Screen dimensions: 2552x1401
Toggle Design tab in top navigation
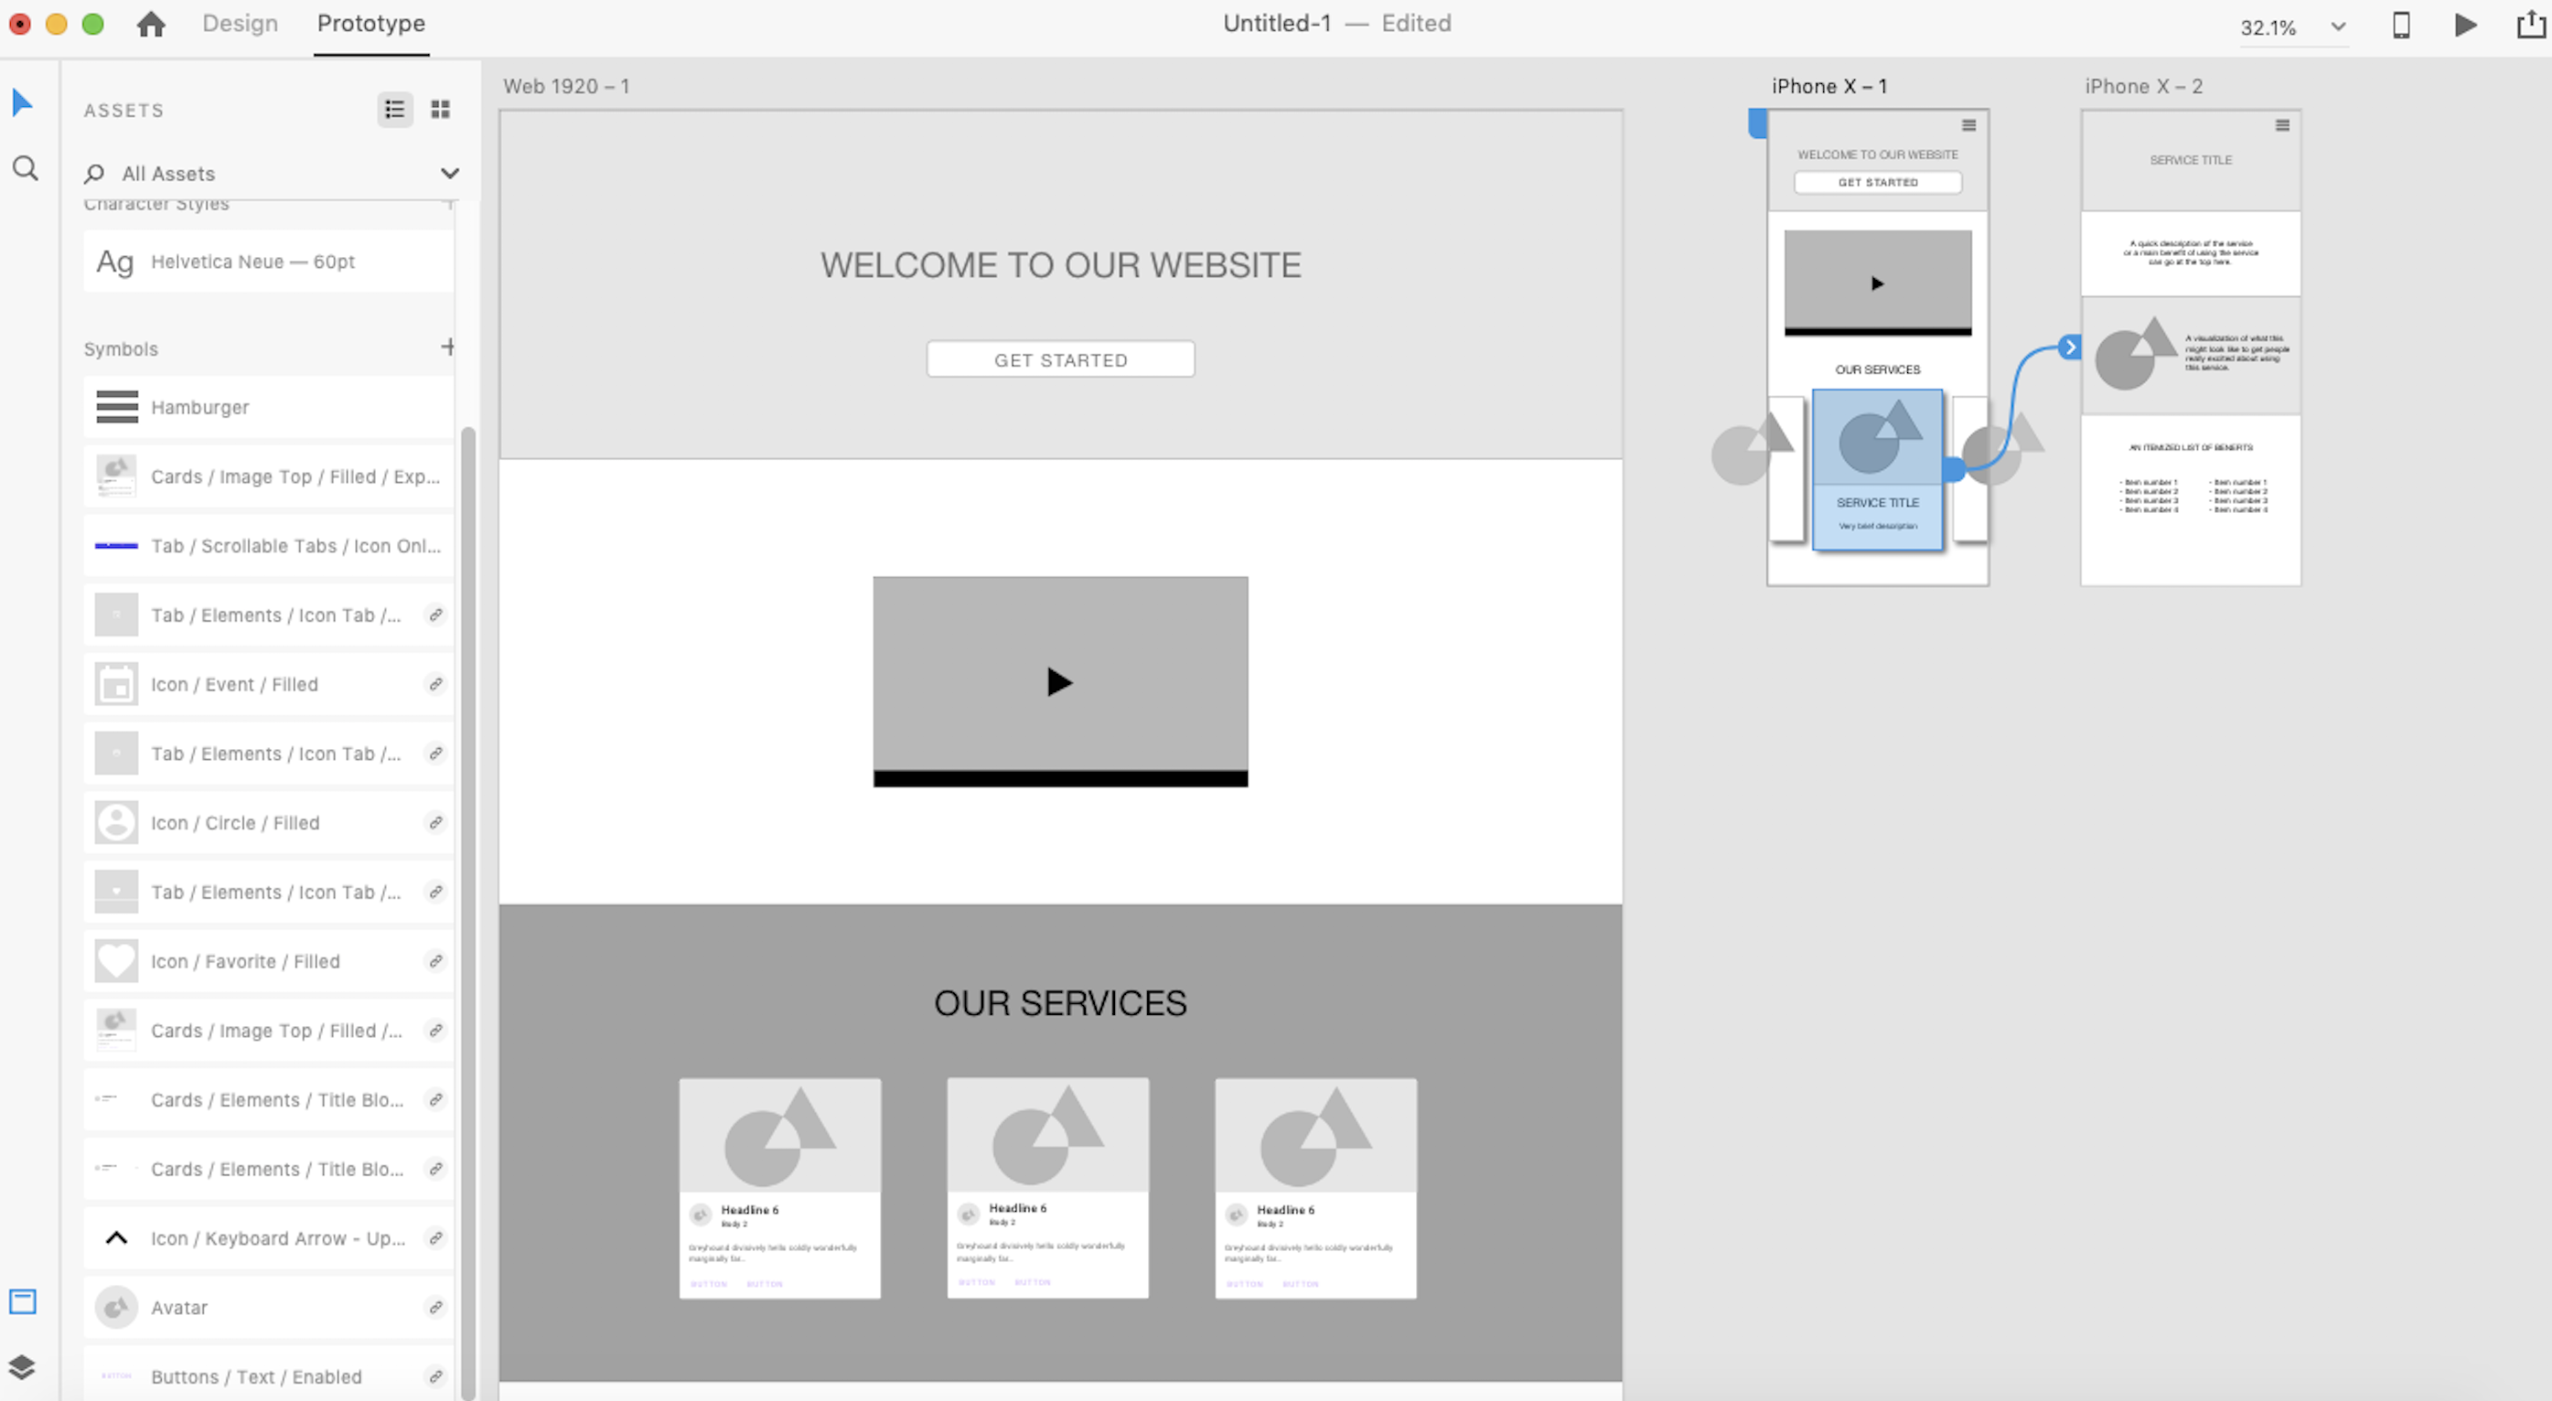238,23
